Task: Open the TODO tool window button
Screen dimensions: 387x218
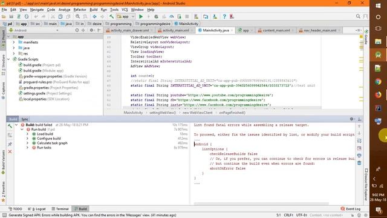Action: pyautogui.click(x=15, y=209)
